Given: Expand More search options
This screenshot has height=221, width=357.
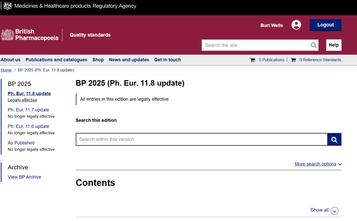Looking at the screenshot, I should 318,164.
